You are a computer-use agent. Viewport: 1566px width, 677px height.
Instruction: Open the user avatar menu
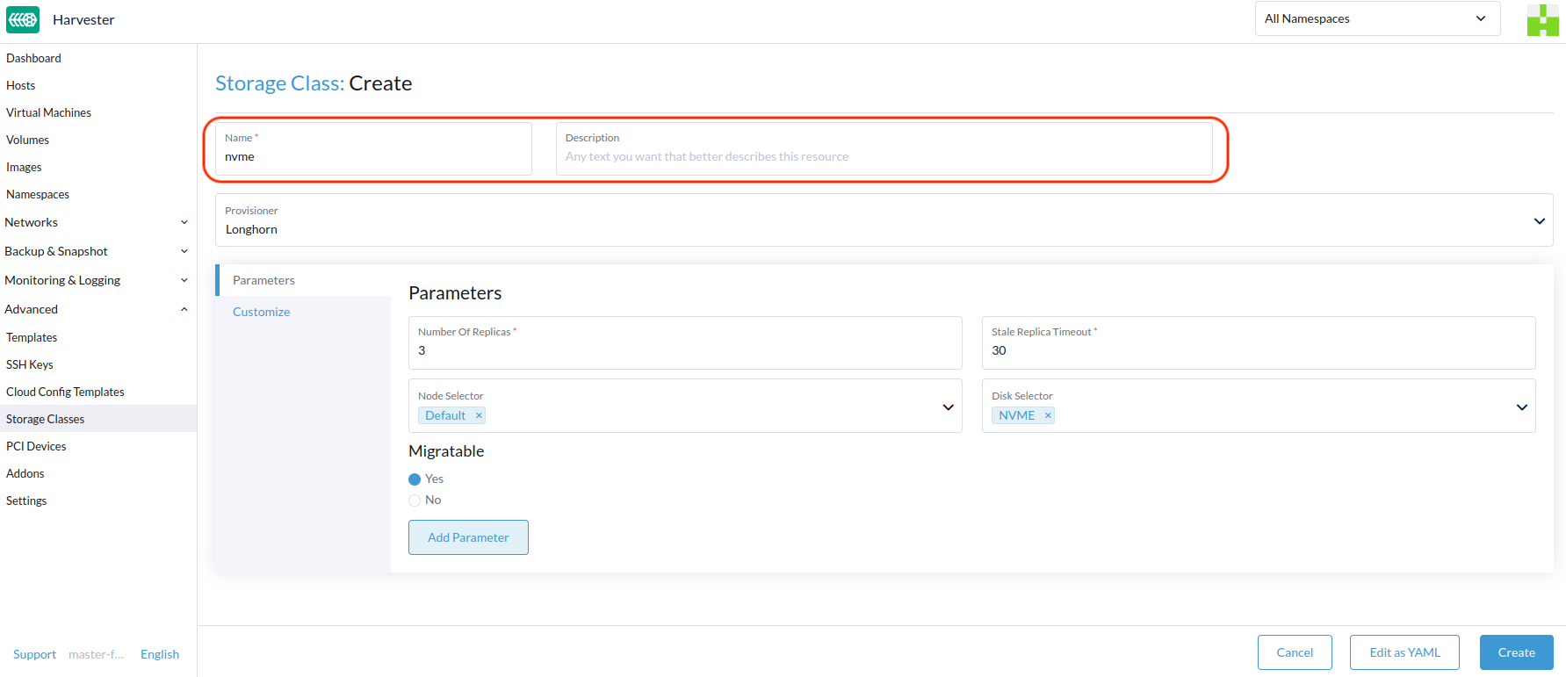pos(1542,20)
